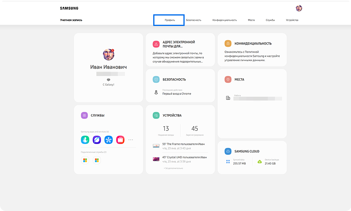The height and width of the screenshot is (211, 351).
Task: Click the 55" The Frame device thumbnail
Action: click(x=156, y=146)
